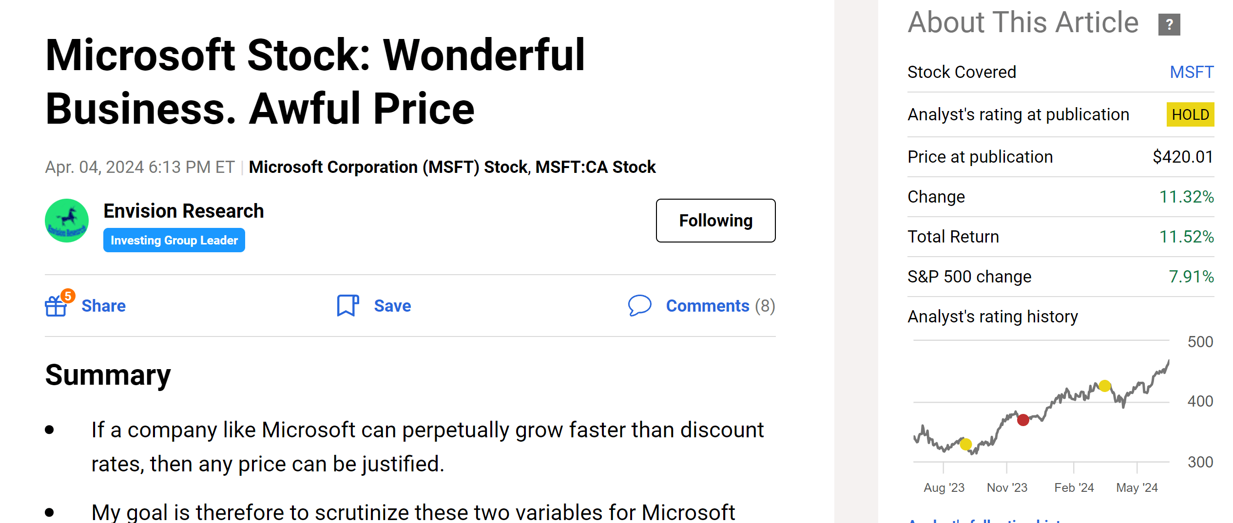
Task: Open the Envision Research author profile
Action: pyautogui.click(x=183, y=211)
